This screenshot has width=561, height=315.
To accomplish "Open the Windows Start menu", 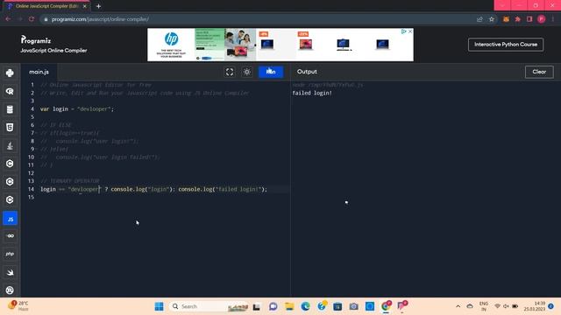I will [x=159, y=306].
